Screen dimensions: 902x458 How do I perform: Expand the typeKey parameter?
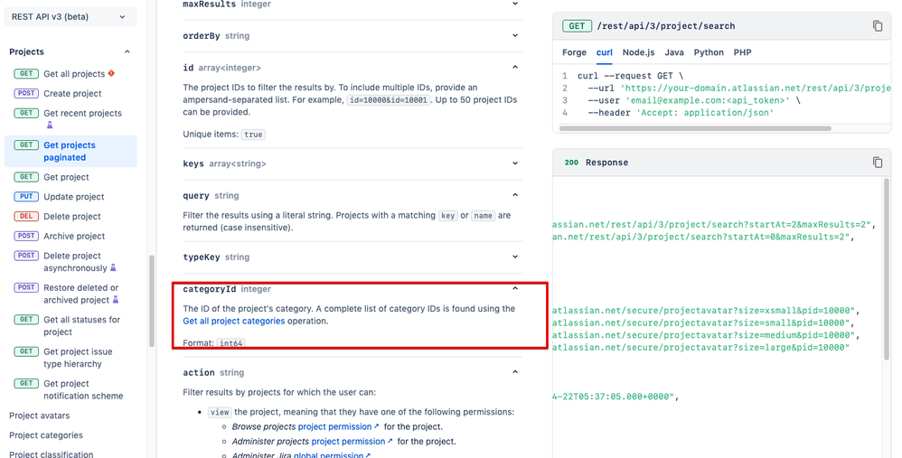pos(515,257)
